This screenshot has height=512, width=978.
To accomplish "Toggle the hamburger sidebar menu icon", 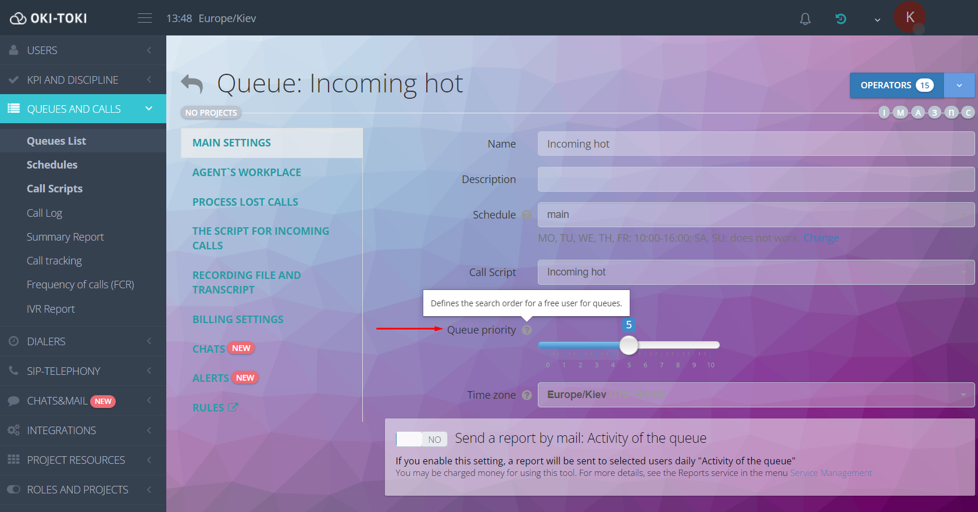I will tap(145, 19).
